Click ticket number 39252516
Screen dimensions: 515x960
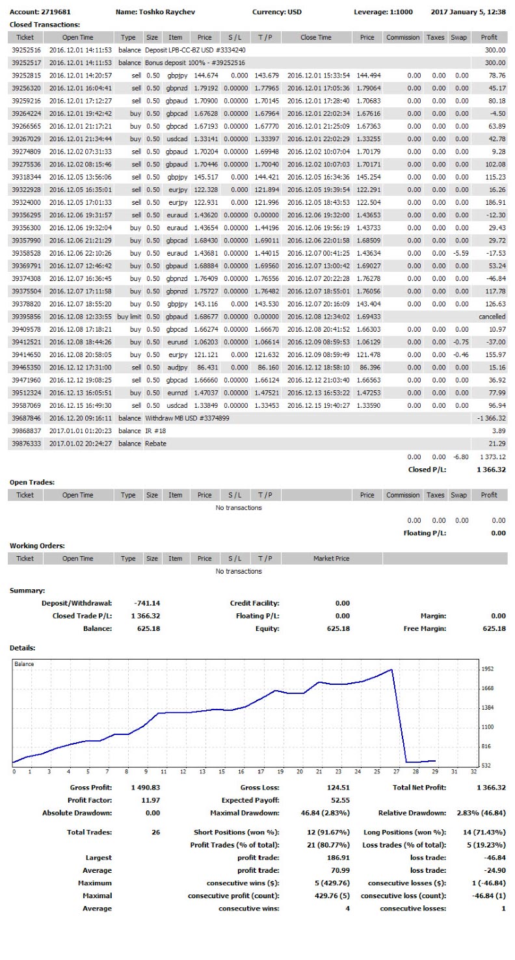26,50
